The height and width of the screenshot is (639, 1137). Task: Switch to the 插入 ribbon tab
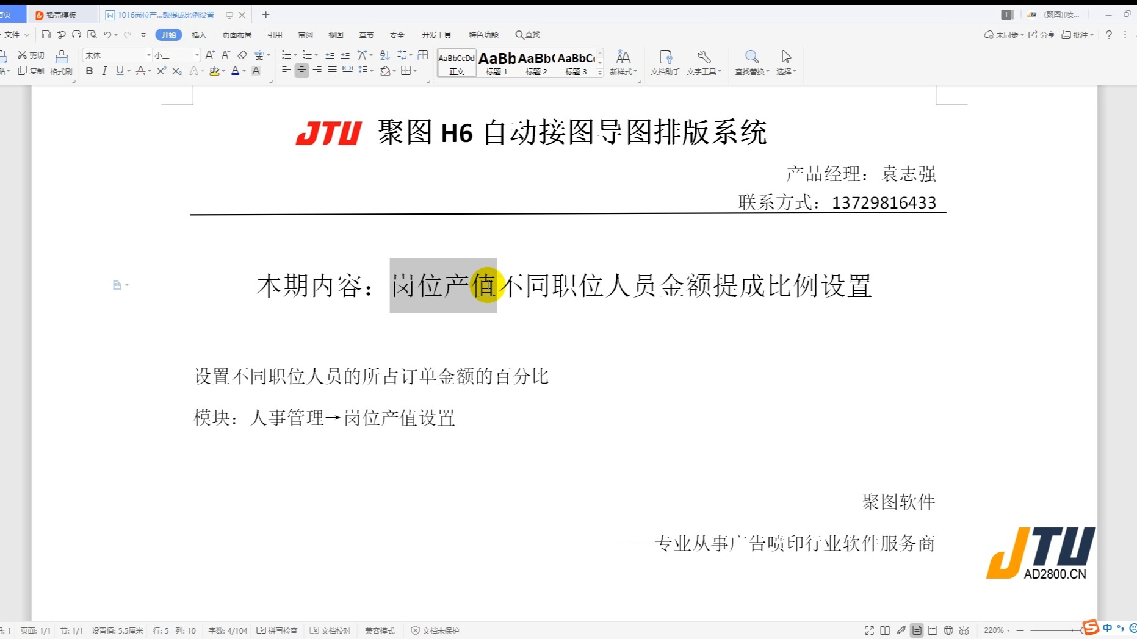199,35
